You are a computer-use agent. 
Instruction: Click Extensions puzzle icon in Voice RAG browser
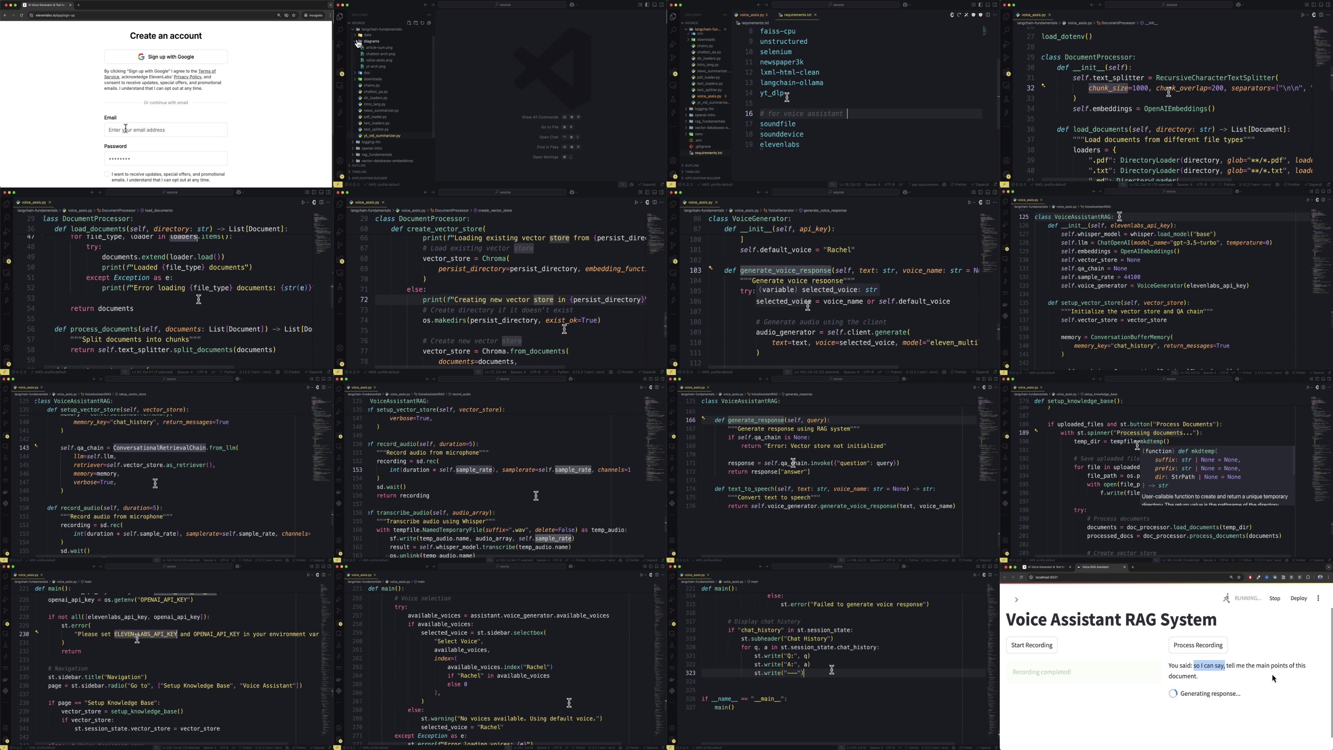click(1308, 577)
